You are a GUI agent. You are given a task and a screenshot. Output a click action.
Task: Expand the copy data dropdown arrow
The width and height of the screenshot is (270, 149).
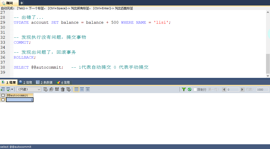tap(12, 89)
